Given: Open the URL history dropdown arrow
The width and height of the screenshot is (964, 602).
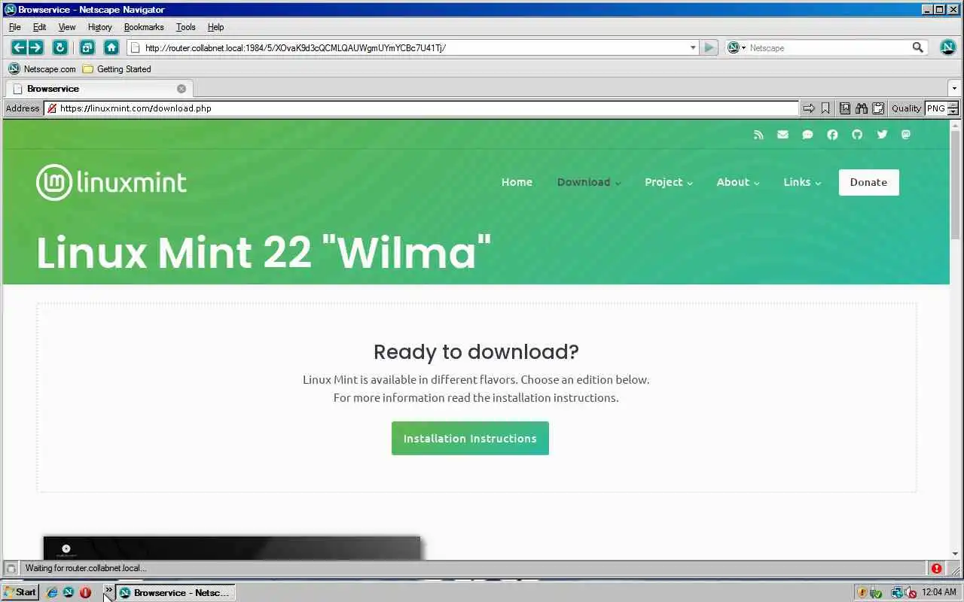Looking at the screenshot, I should coord(693,47).
